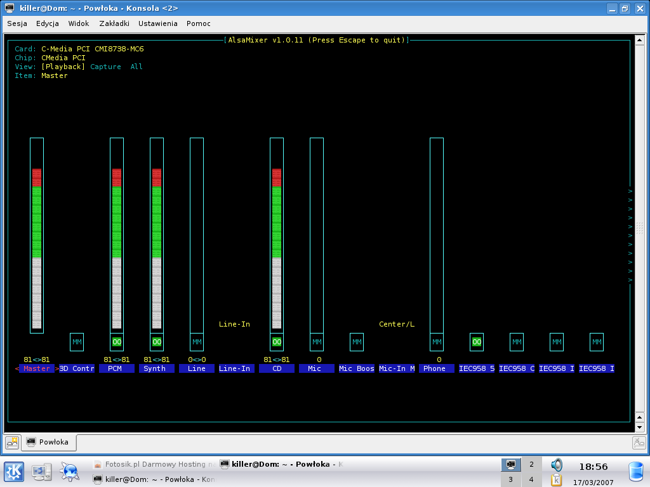Screen dimensions: 650x487
Task: Open the Zakładki menu
Action: click(114, 23)
